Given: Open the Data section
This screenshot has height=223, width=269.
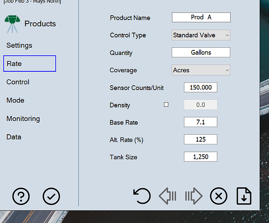Looking at the screenshot, I should (14, 137).
